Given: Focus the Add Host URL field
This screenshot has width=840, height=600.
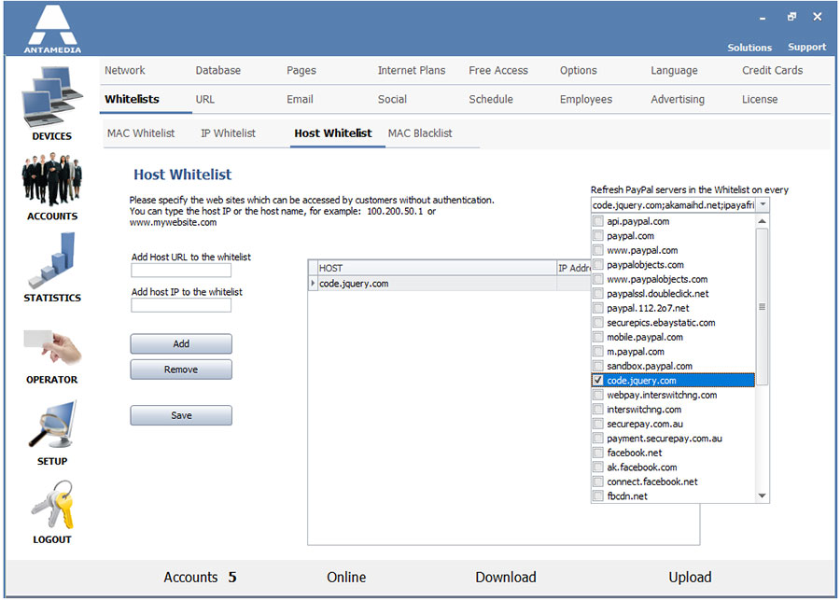Looking at the screenshot, I should click(181, 270).
